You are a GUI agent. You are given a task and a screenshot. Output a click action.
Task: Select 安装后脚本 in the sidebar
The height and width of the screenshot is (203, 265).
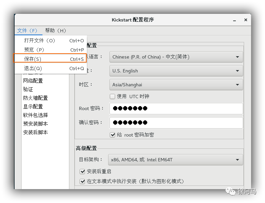[35, 132]
